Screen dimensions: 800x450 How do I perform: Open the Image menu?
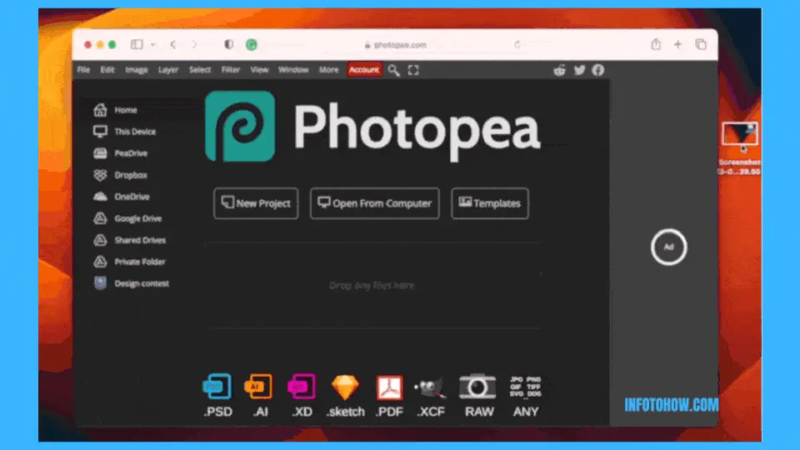(x=136, y=70)
